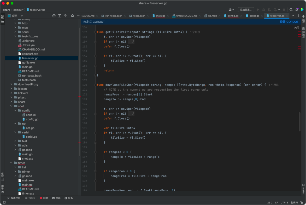306x205 pixels.
Task: Click the 设置 GOROOT link
Action: (x=289, y=22)
